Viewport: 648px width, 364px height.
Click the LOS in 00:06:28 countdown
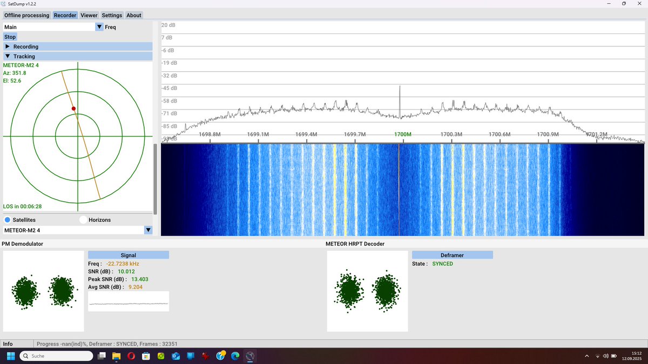23,207
